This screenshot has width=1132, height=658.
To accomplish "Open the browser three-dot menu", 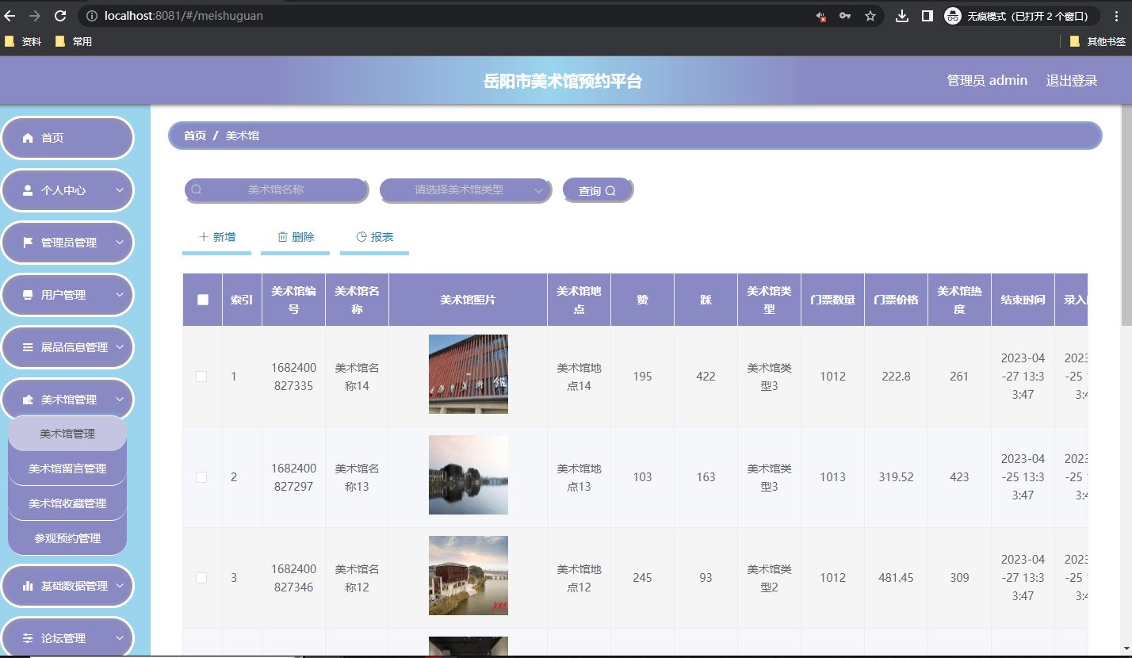I will point(1117,16).
